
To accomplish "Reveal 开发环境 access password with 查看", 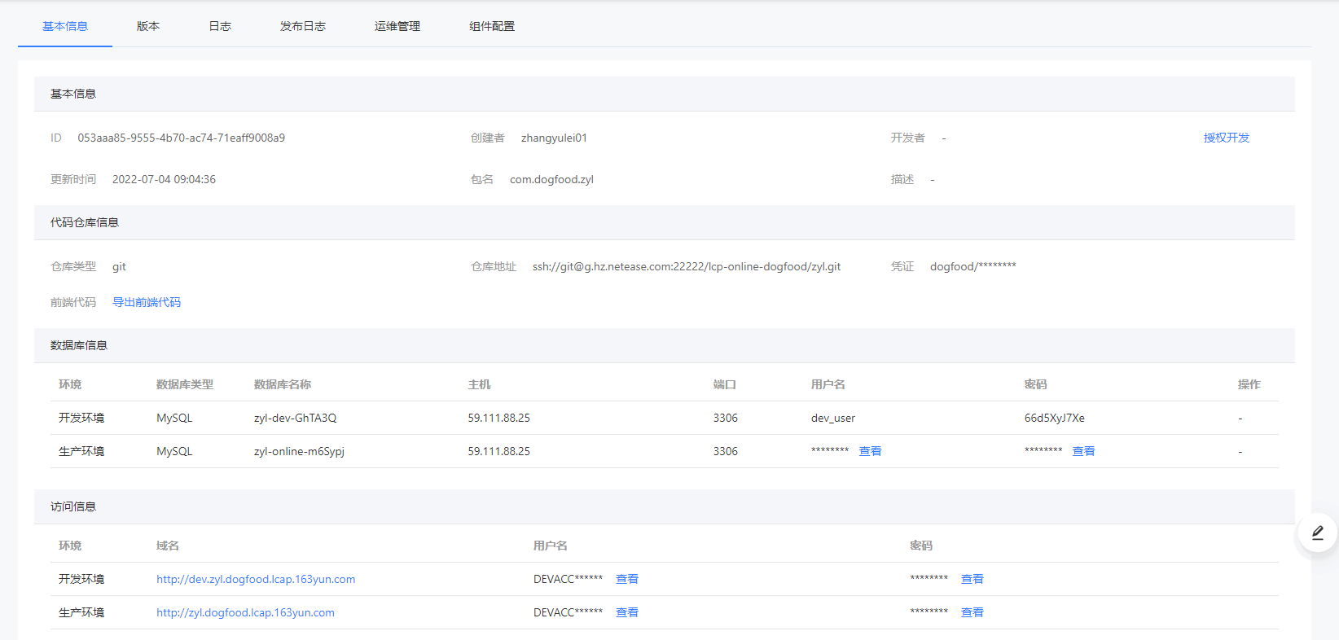I will tap(972, 579).
